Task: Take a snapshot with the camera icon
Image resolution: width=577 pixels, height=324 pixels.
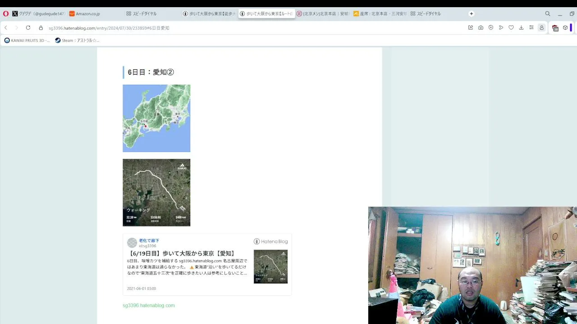Action: click(x=481, y=28)
